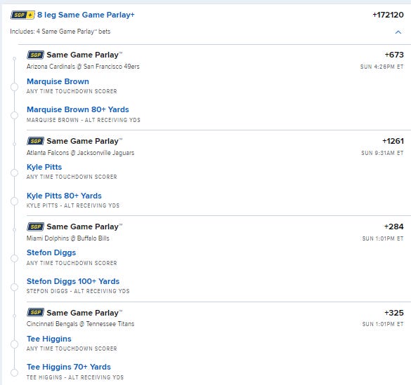Click the +673 parlay odds
The image size is (411, 385).
point(394,55)
